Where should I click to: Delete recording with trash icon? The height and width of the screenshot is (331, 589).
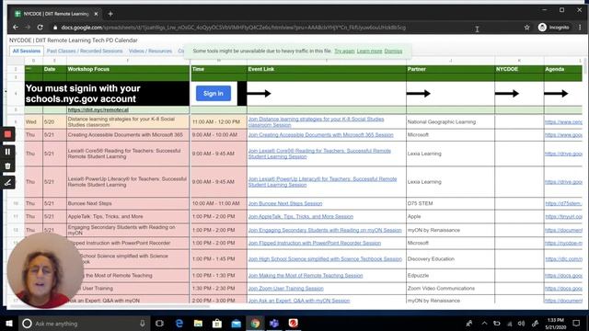[7, 166]
